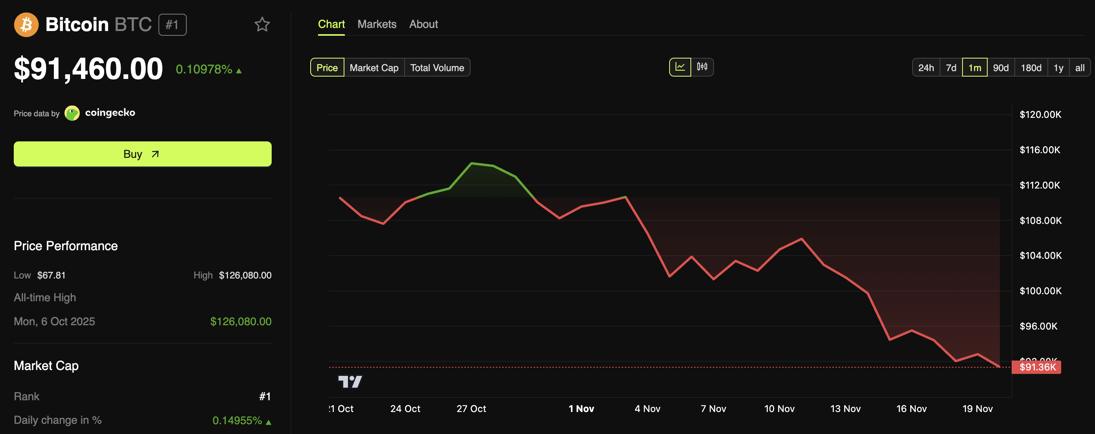1095x434 pixels.
Task: Click the green upward arrow next to 0.10978%
Action: click(x=239, y=70)
